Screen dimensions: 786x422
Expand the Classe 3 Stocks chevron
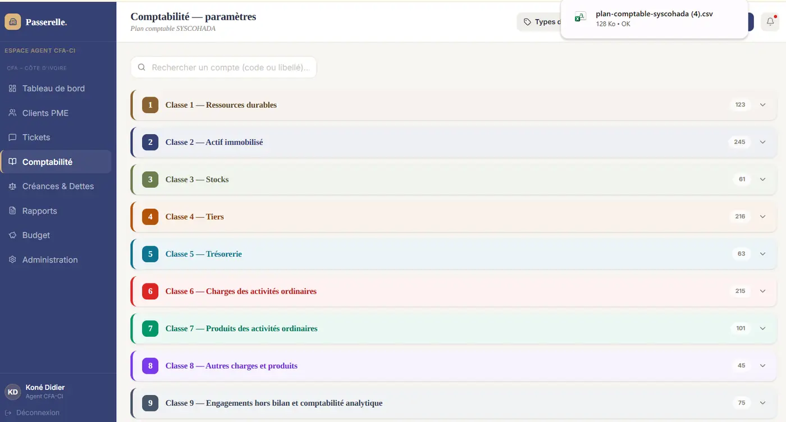click(x=762, y=180)
